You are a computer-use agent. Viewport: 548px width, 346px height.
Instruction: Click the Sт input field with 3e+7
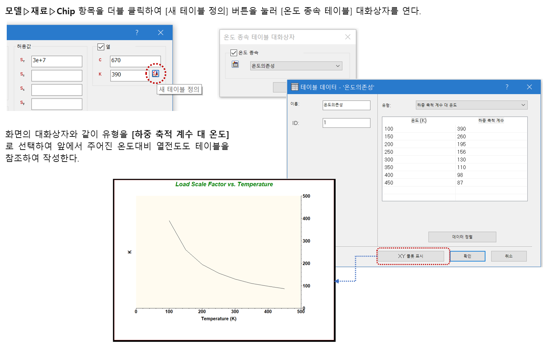pos(57,61)
